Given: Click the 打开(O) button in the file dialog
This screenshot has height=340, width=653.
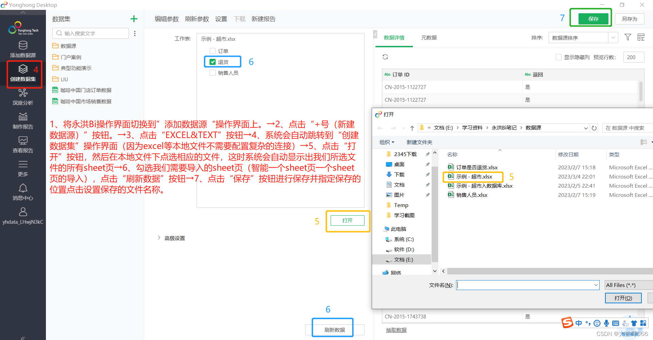Looking at the screenshot, I should (x=623, y=298).
